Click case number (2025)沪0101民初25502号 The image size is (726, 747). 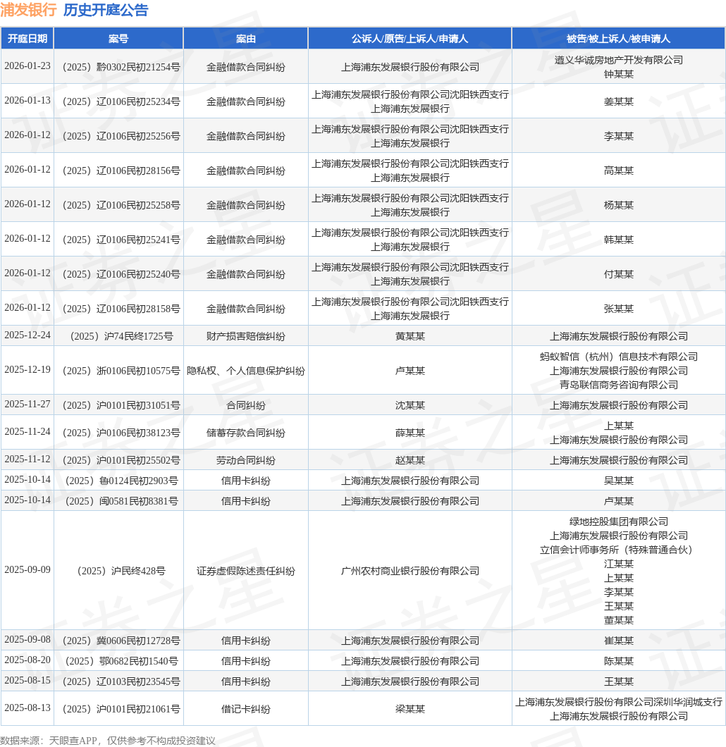pos(121,460)
